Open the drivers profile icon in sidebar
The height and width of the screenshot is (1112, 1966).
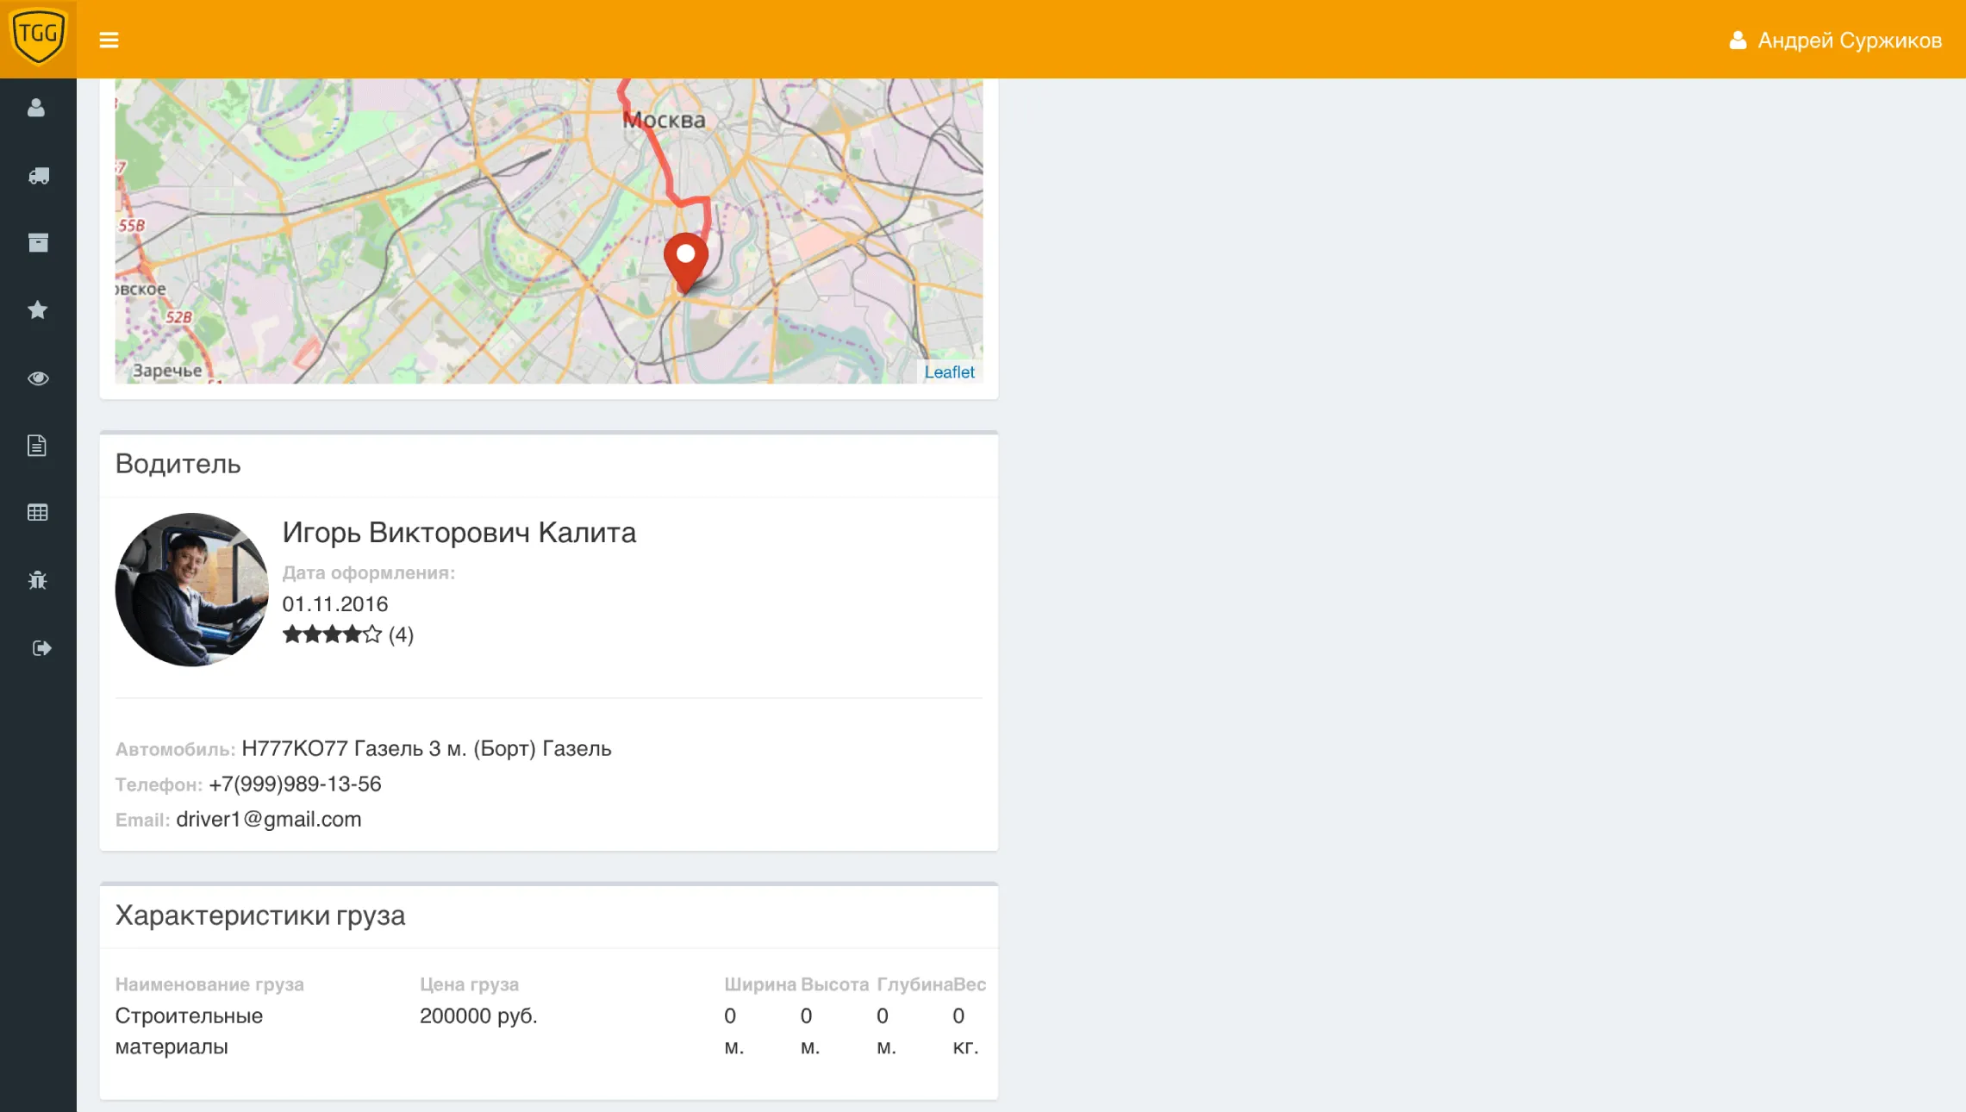(x=38, y=107)
